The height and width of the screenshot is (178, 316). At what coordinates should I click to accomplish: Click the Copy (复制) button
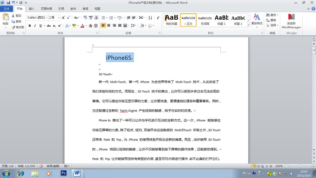point(16,21)
